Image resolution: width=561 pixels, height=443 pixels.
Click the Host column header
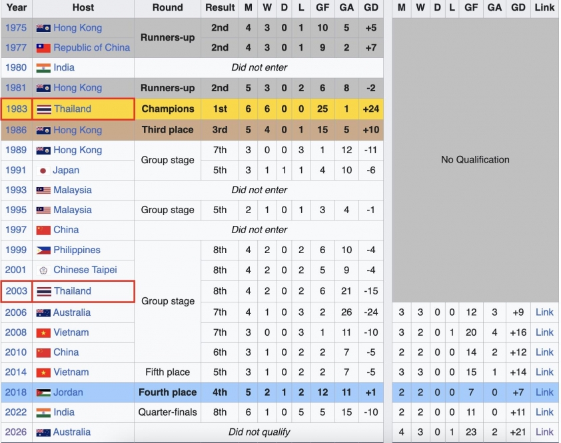coord(83,8)
